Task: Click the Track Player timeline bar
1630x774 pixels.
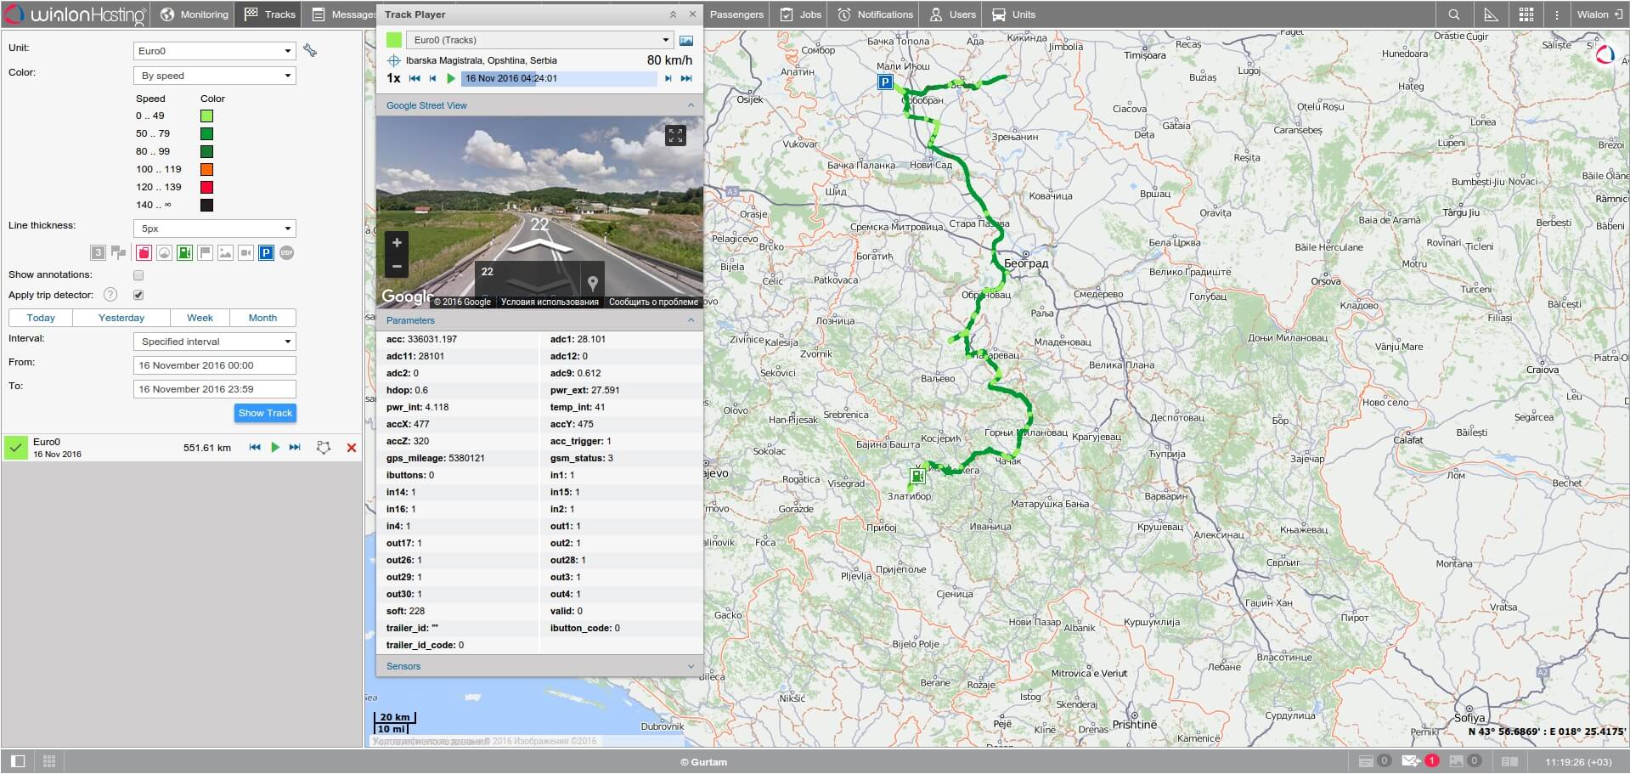Action: click(559, 78)
